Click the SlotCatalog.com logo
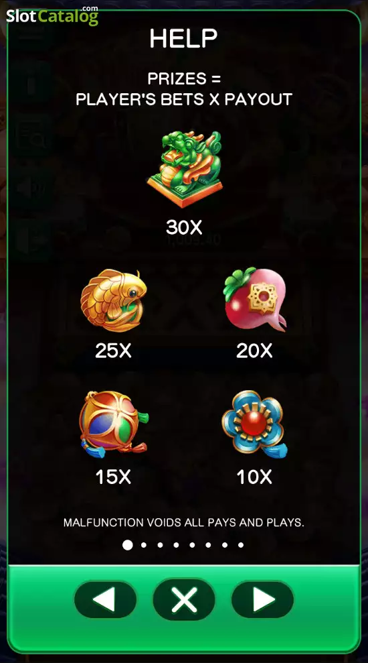The height and width of the screenshot is (663, 368). 52,15
